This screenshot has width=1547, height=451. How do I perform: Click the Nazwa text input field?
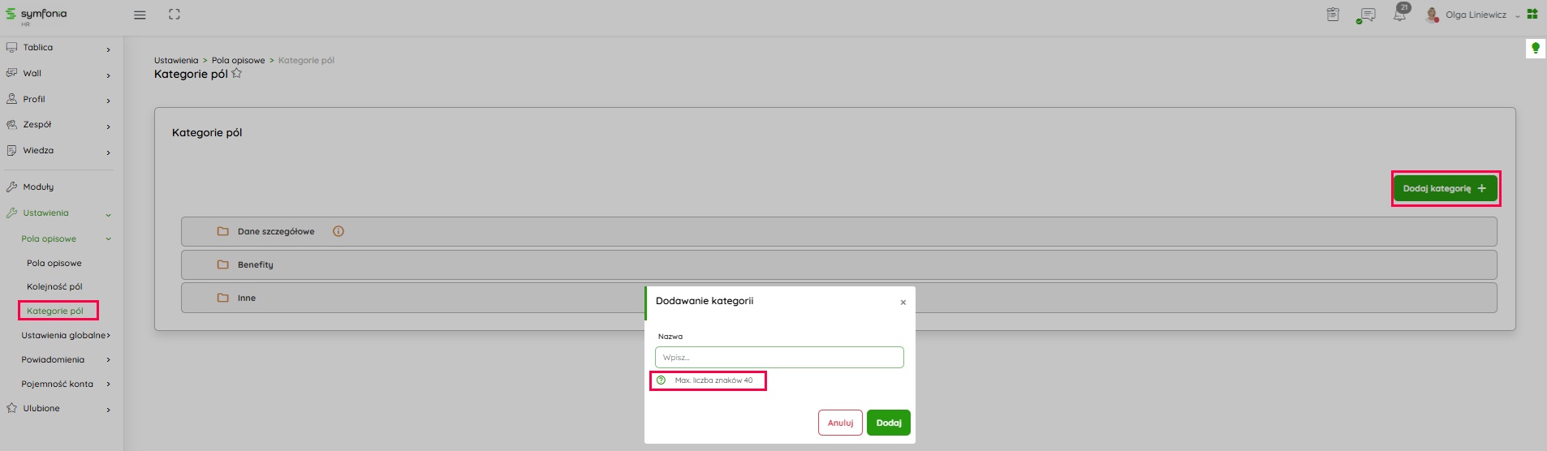(x=778, y=358)
